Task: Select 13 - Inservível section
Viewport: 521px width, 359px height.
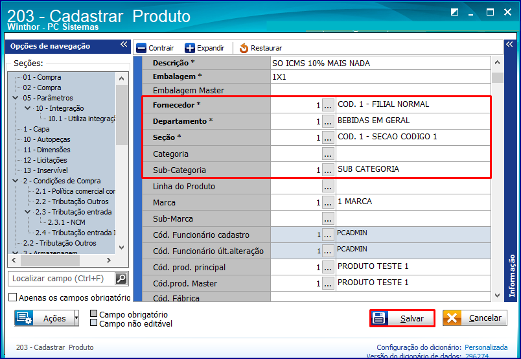Action: (45, 170)
